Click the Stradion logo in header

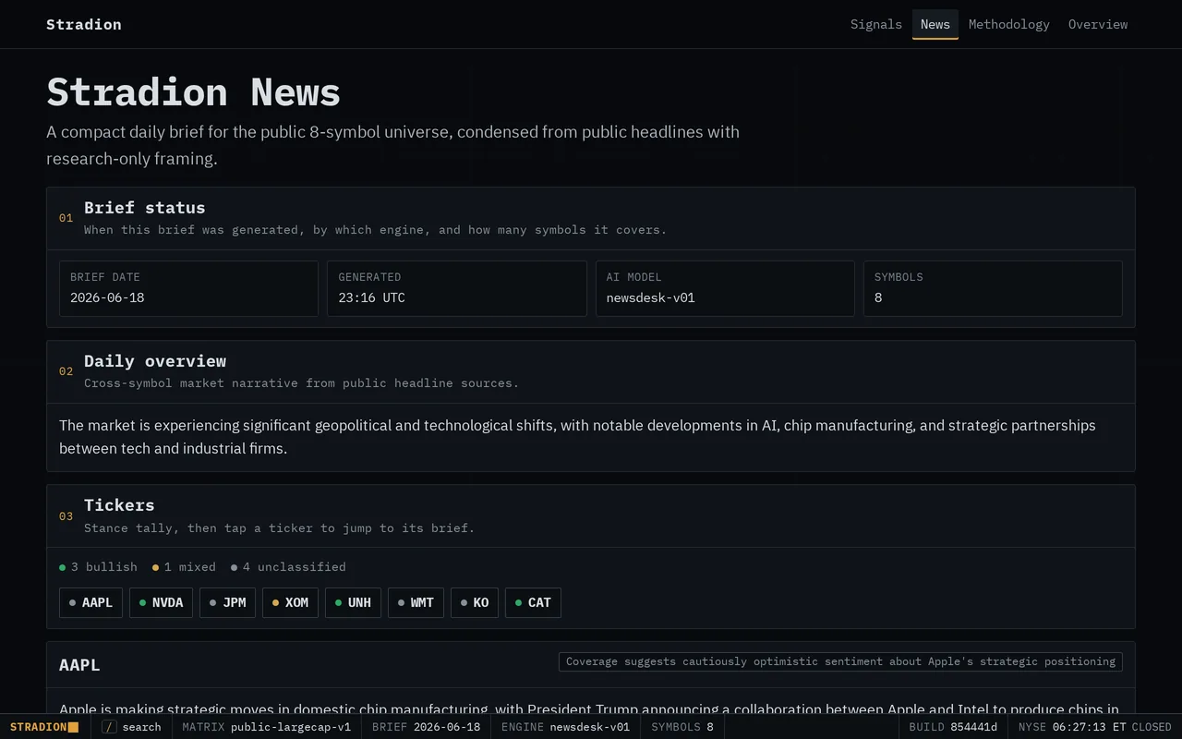tap(84, 24)
